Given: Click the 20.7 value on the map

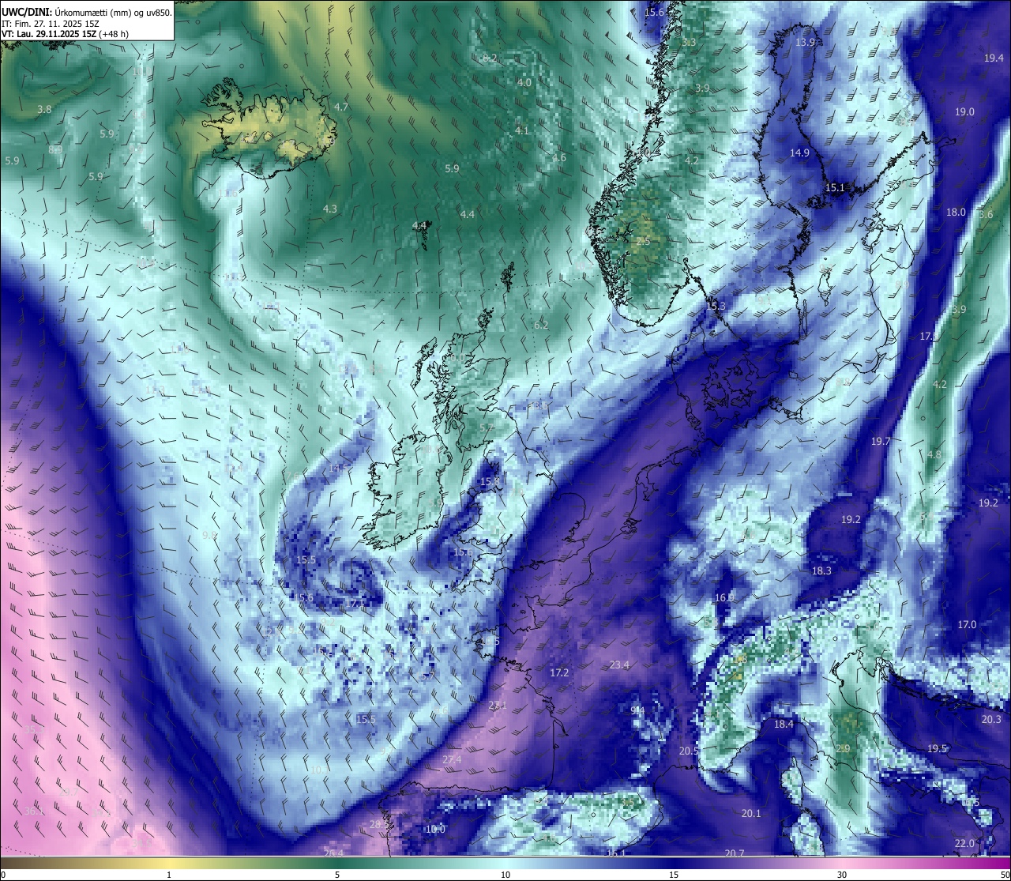Looking at the screenshot, I should click(x=735, y=853).
